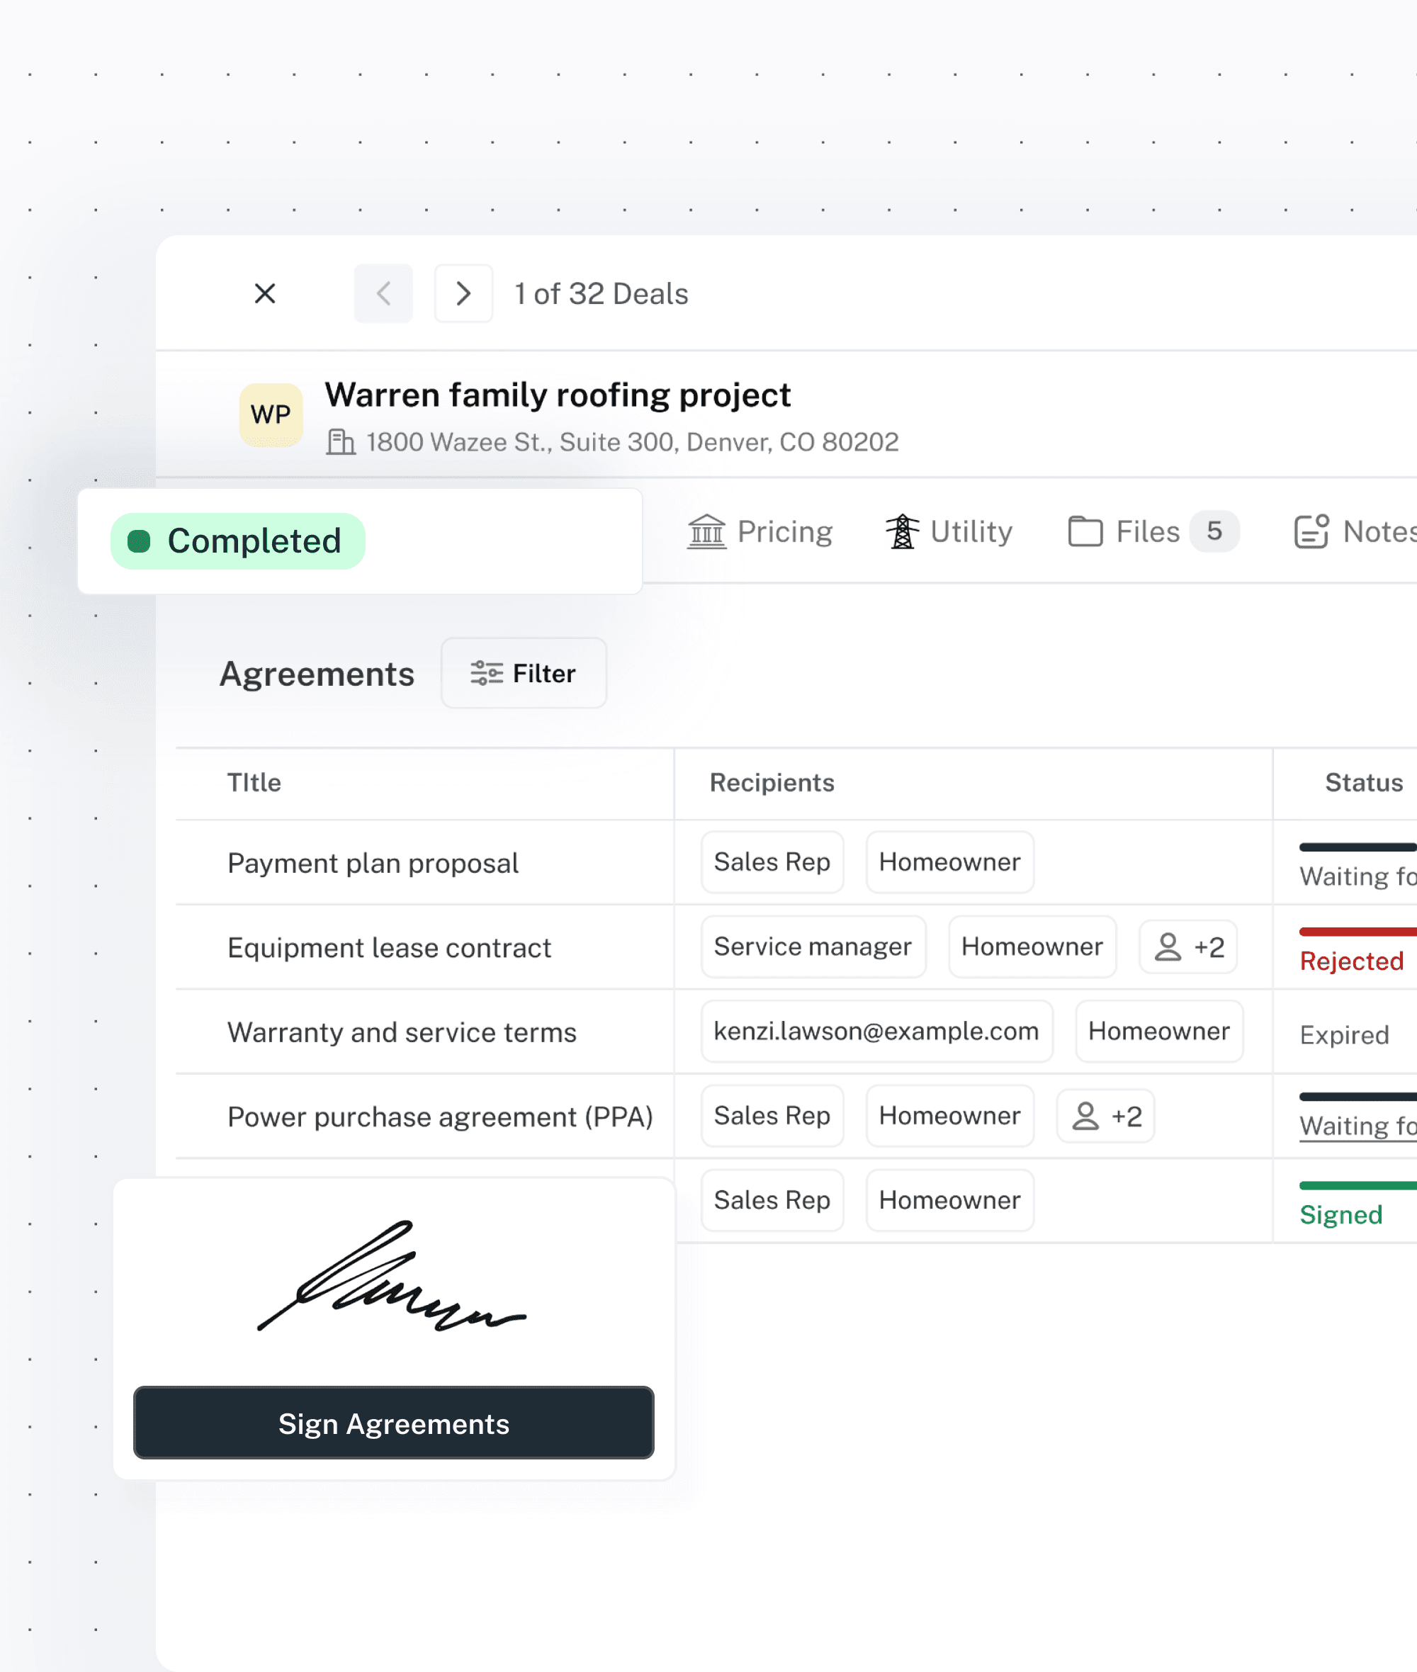Open the Payment plan proposal agreement
The height and width of the screenshot is (1672, 1417).
point(373,864)
